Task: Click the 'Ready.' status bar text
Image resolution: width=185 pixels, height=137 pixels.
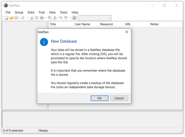Action: click(x=44, y=131)
